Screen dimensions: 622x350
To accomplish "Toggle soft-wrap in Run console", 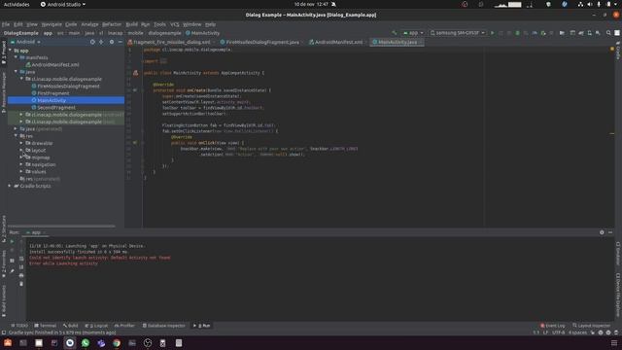I will point(21,259).
